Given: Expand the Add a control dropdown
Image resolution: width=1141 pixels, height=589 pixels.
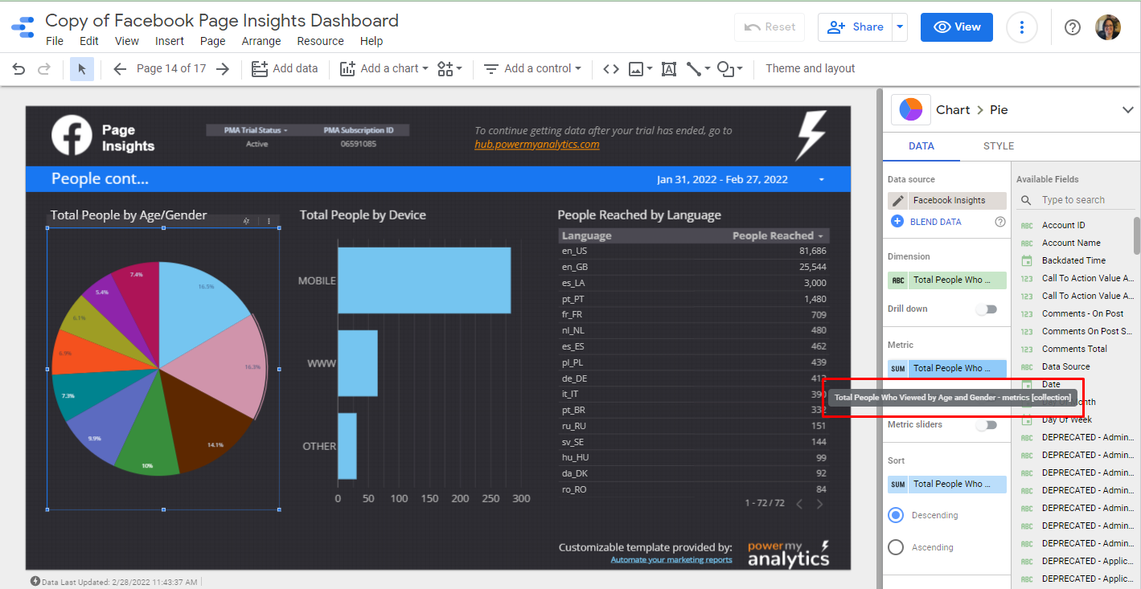Looking at the screenshot, I should [532, 69].
